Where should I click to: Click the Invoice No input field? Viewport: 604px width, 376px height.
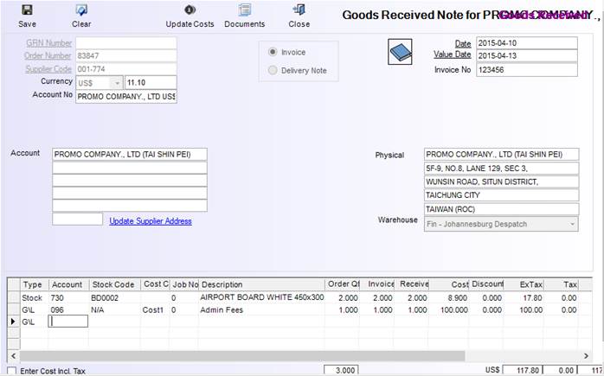[525, 69]
